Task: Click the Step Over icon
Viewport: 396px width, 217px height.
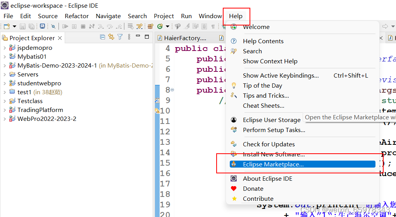Action: click(110, 26)
